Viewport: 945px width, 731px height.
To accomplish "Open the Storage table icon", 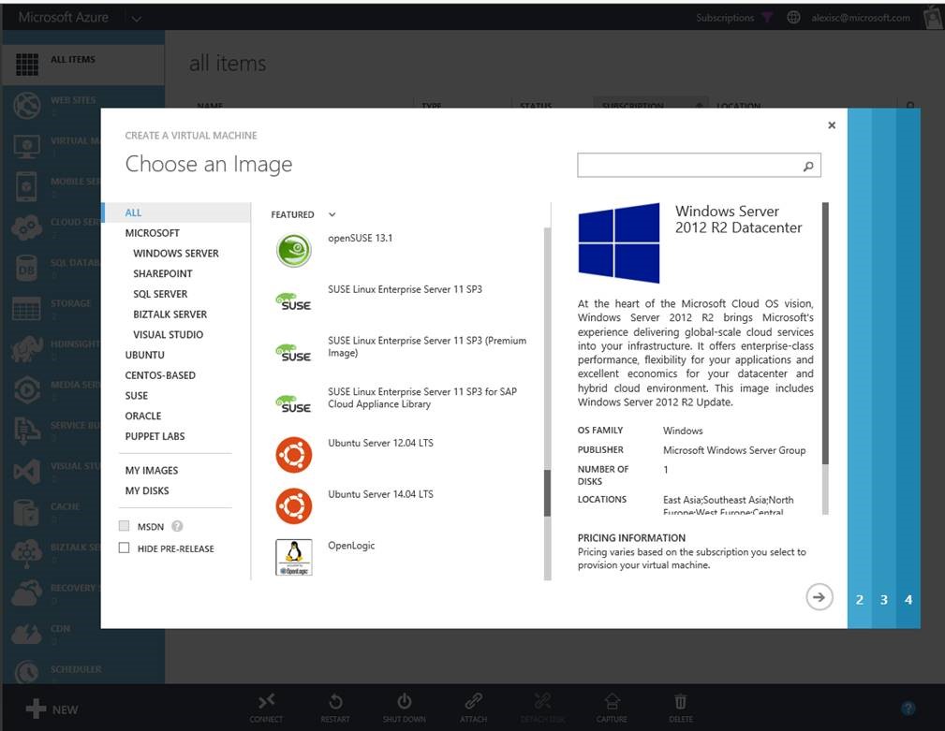I will [x=26, y=308].
